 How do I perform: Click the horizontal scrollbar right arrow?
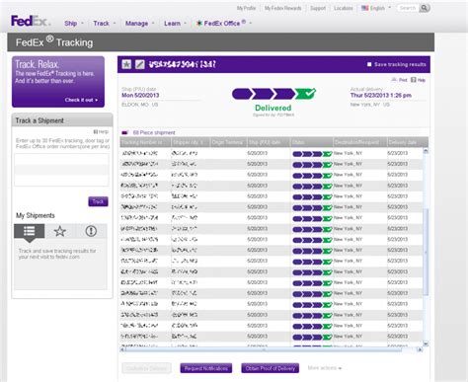point(420,349)
